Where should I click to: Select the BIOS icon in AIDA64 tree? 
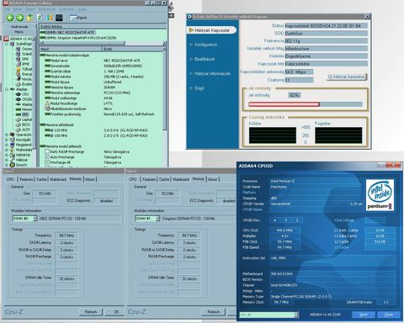[x=19, y=124]
